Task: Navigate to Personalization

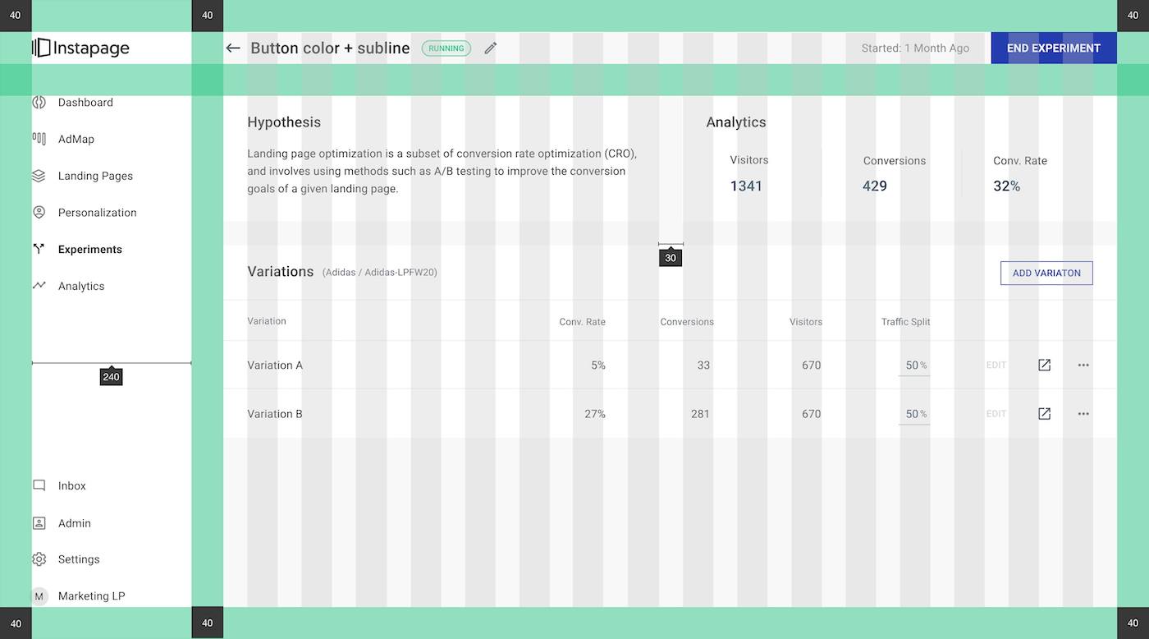Action: pyautogui.click(x=98, y=212)
